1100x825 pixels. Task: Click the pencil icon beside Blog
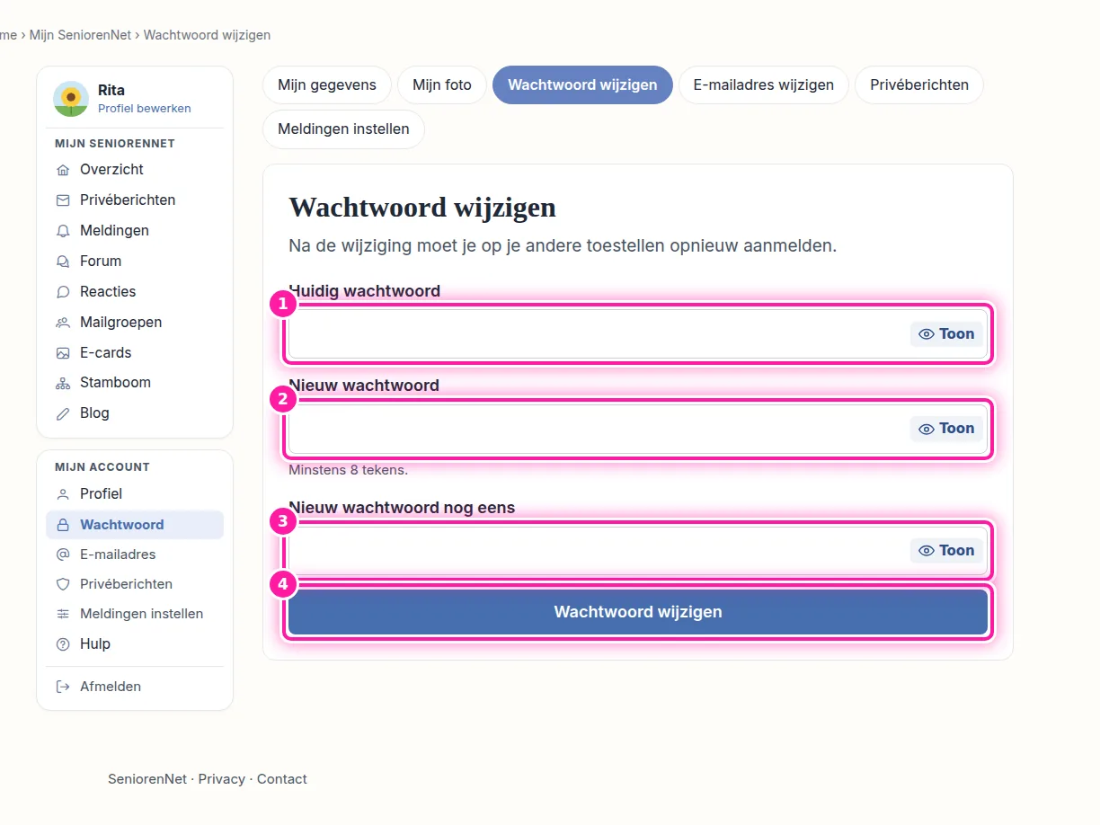(x=63, y=413)
